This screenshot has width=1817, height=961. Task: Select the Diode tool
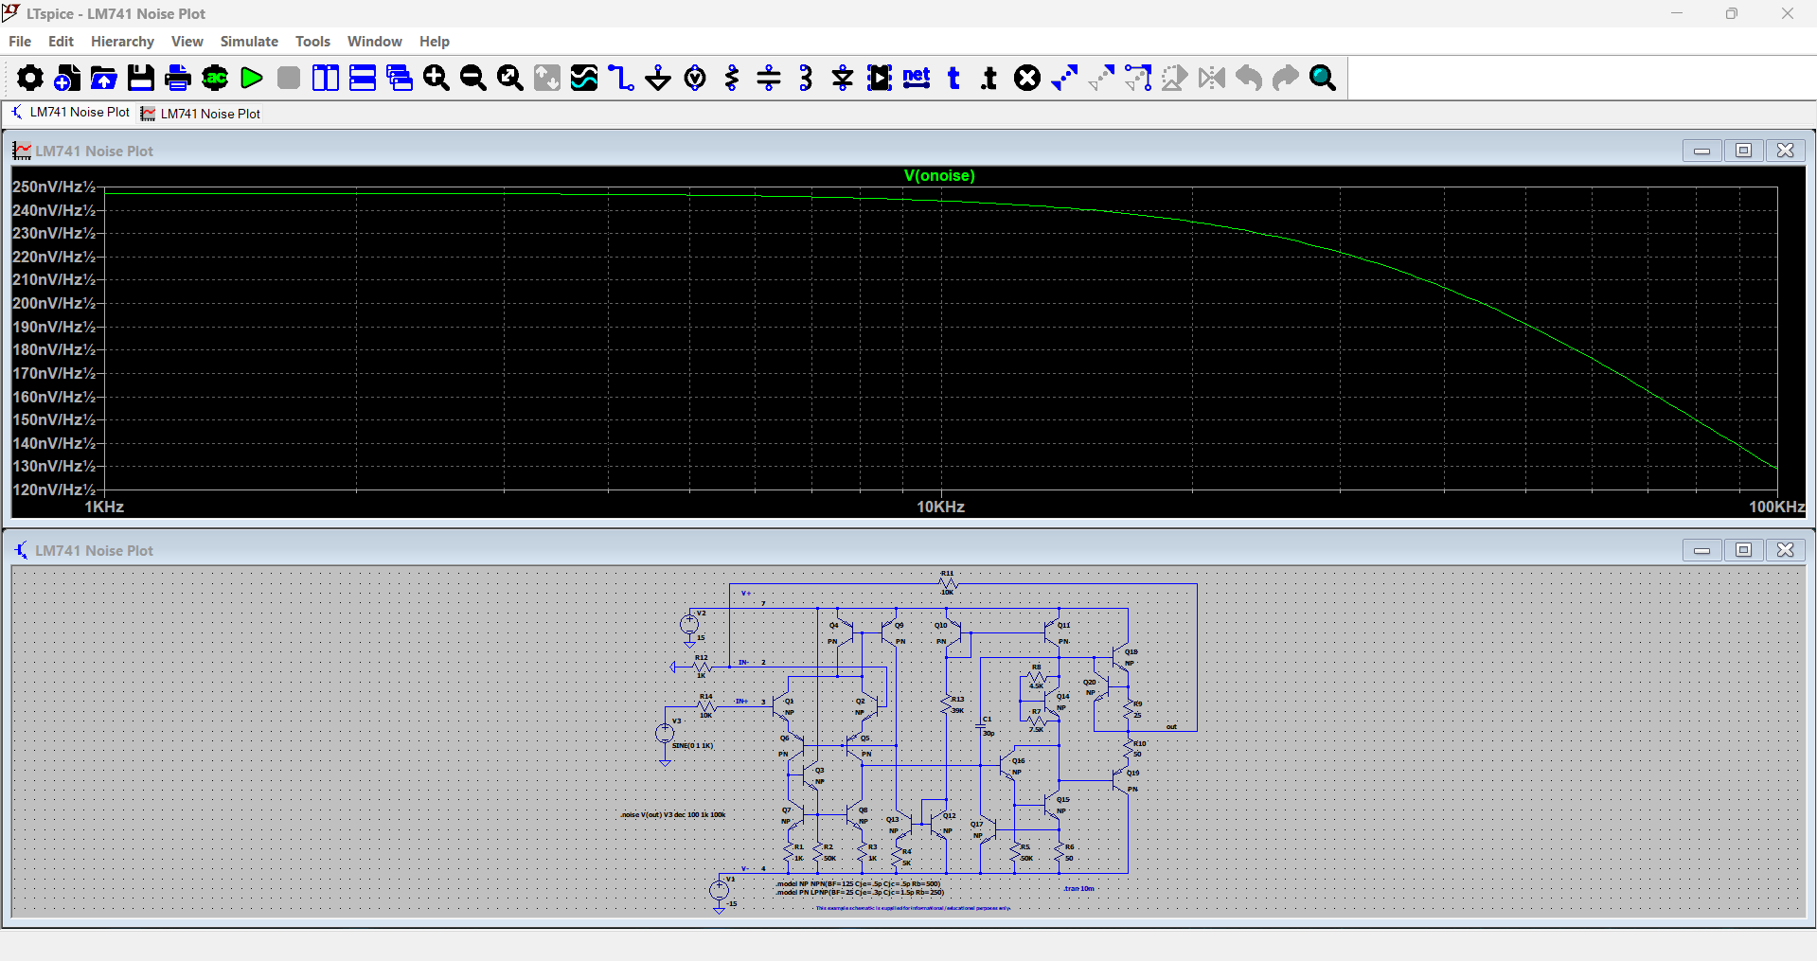click(x=843, y=78)
